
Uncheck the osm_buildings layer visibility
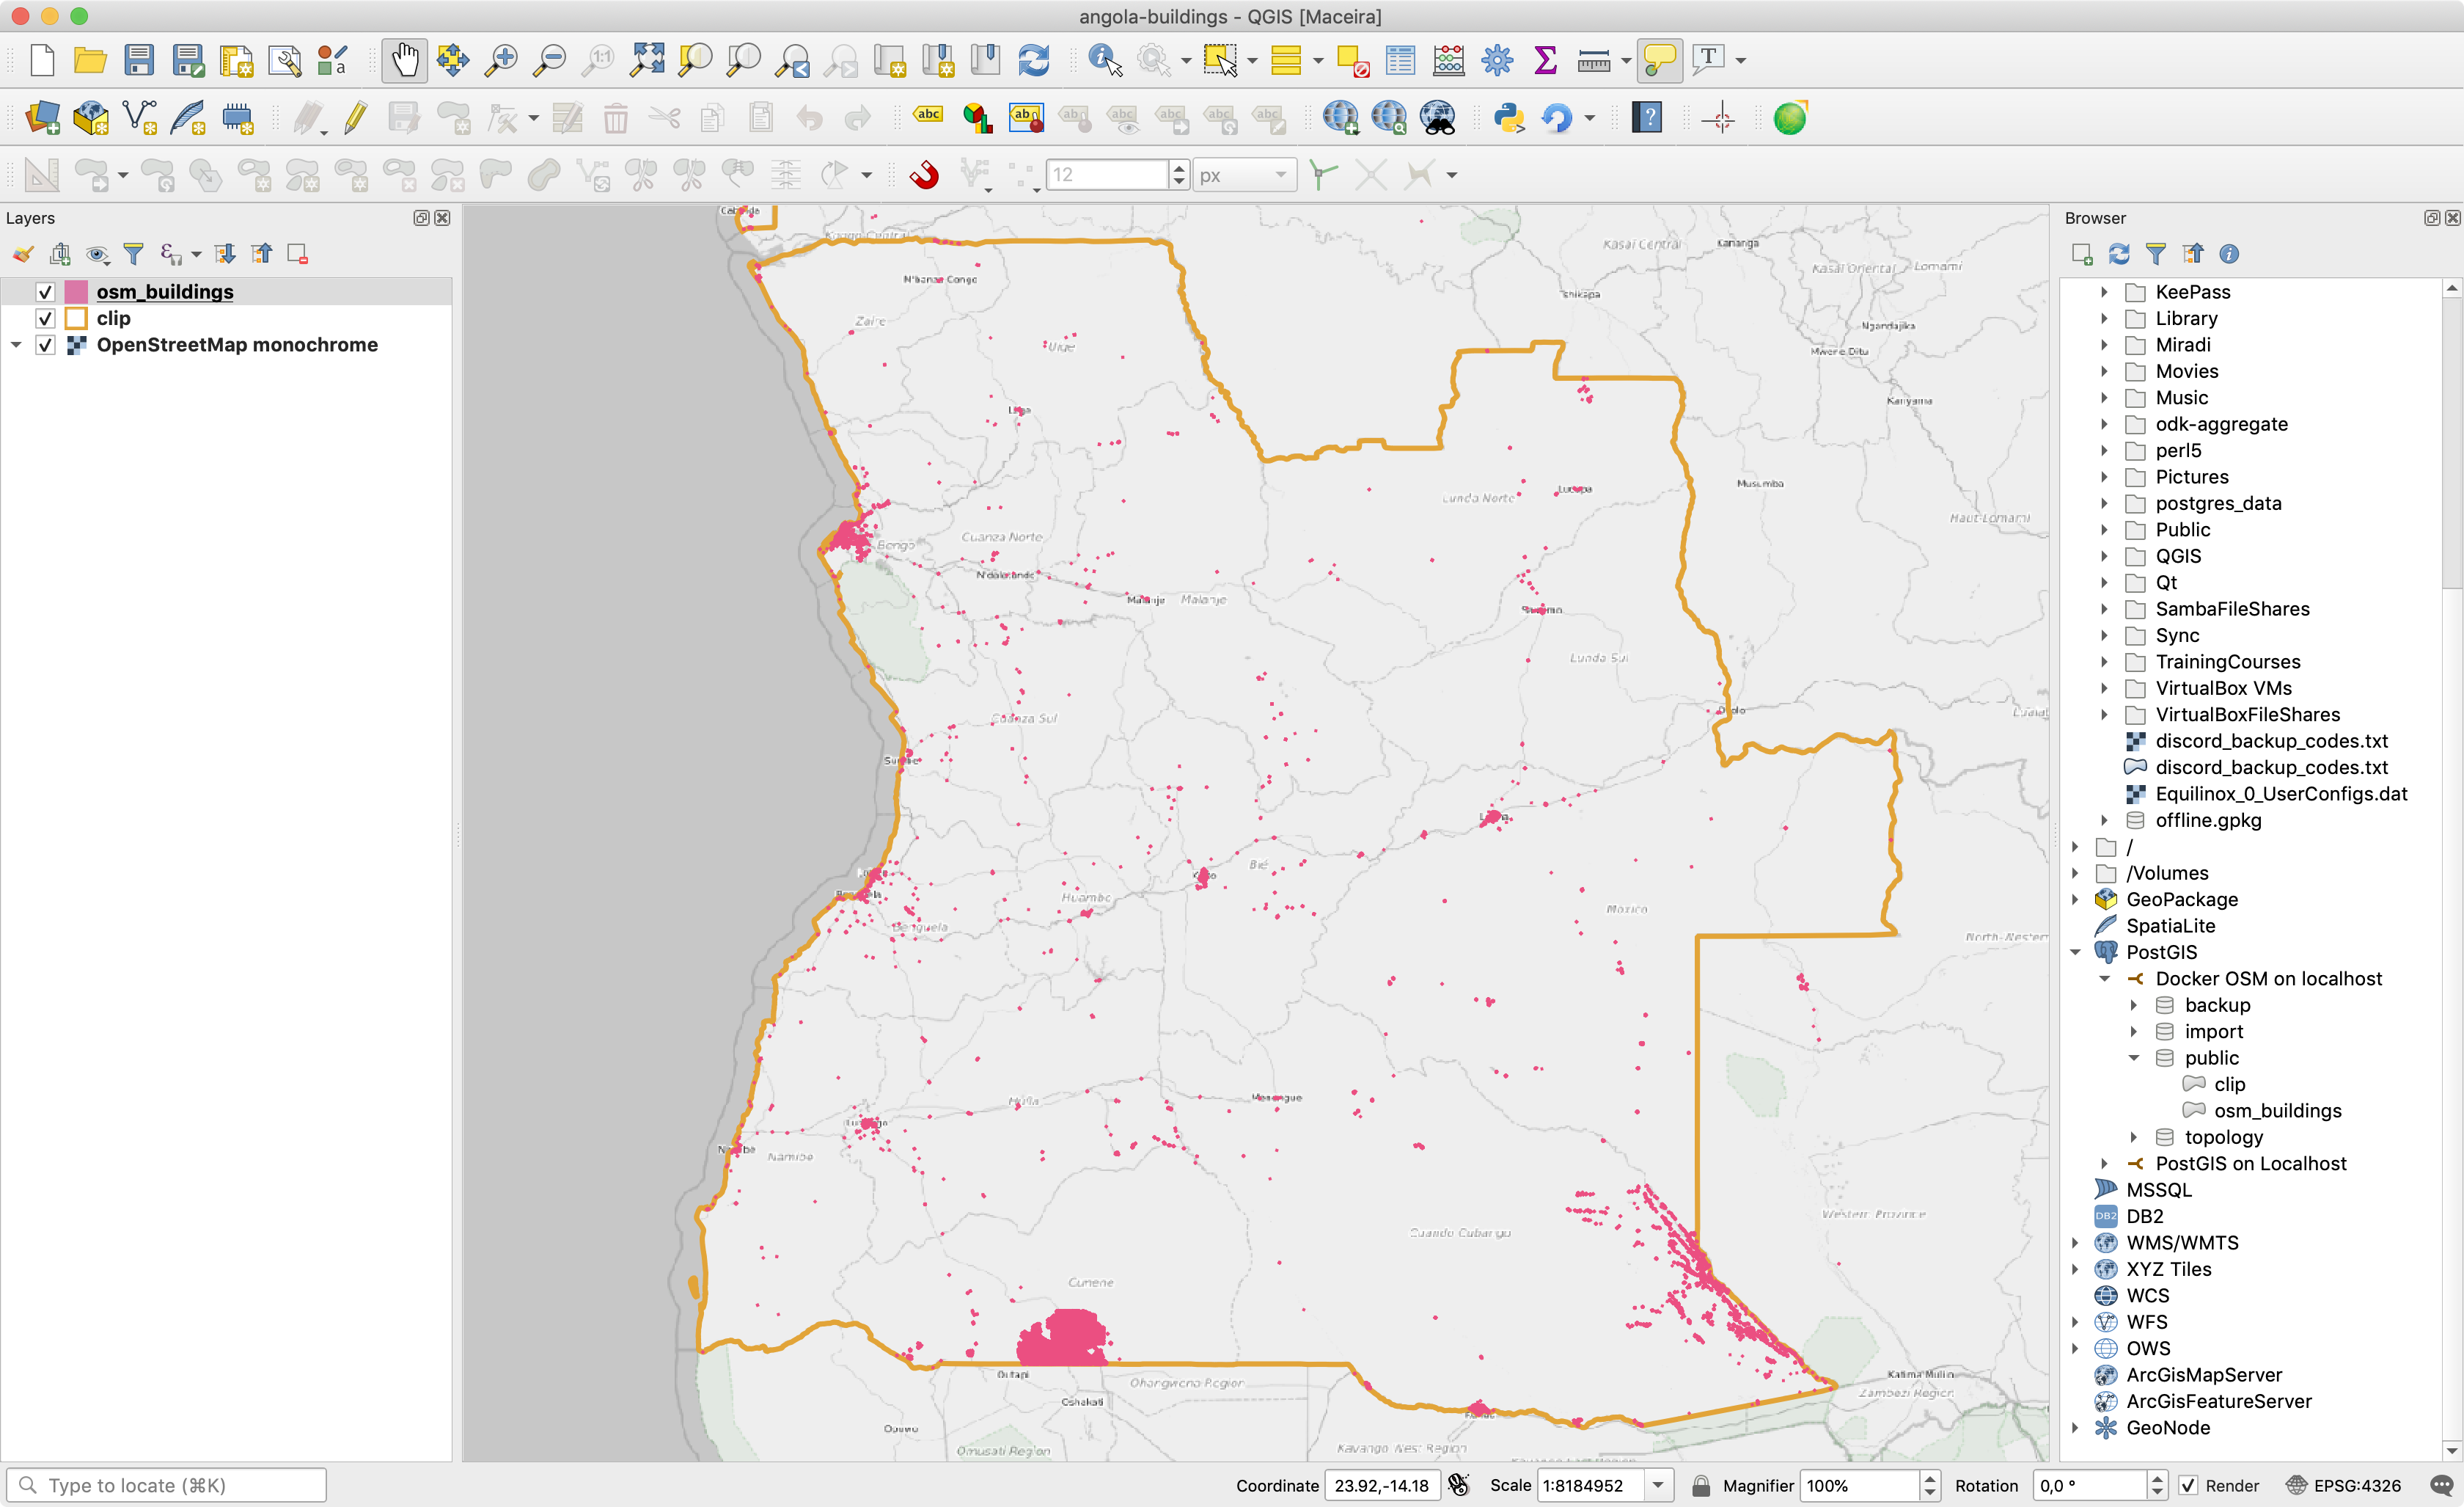(x=45, y=292)
